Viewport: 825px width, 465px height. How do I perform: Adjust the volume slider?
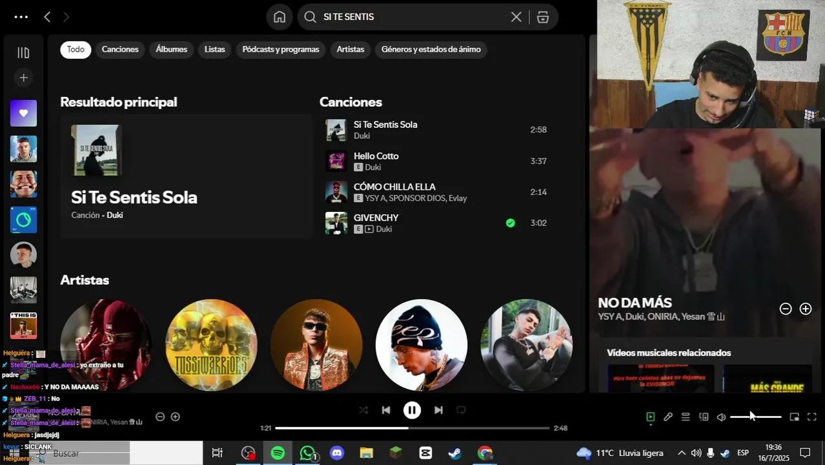tap(755, 417)
